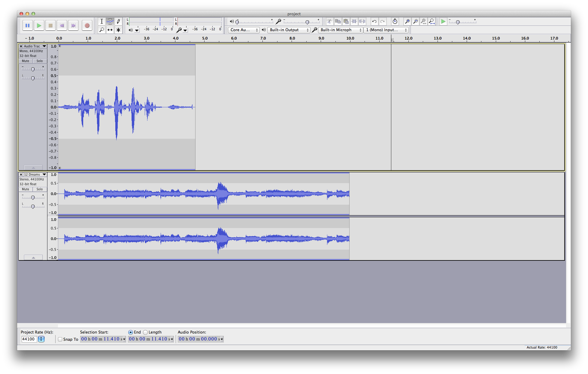Select the Time Shift tool
The image size is (588, 374).
[110, 30]
